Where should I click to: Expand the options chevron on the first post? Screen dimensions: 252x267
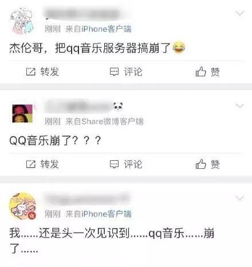[x=240, y=13]
